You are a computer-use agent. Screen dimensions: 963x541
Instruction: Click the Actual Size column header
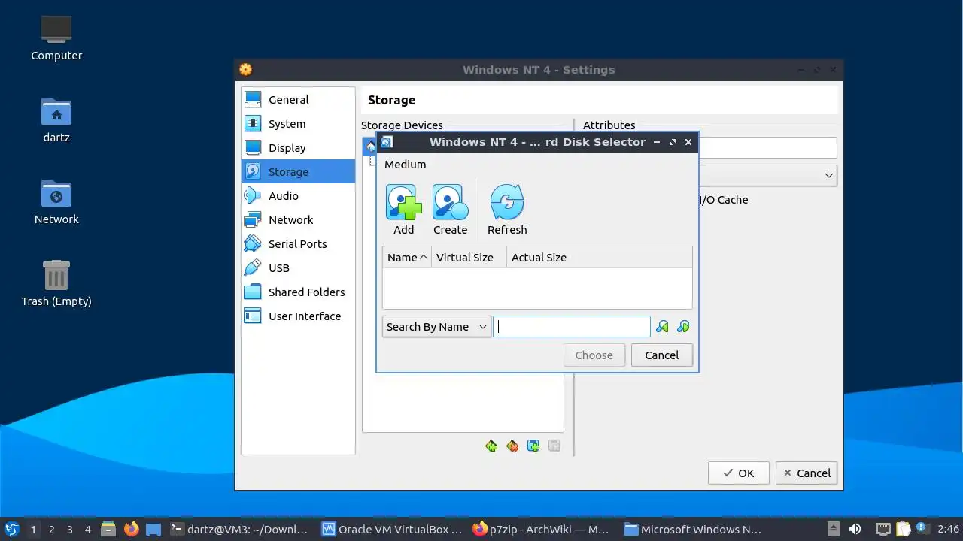(600, 257)
